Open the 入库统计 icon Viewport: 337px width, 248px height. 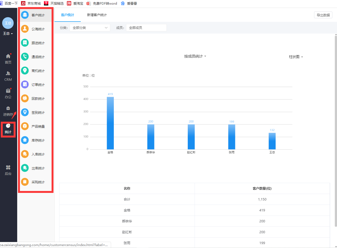click(25, 154)
